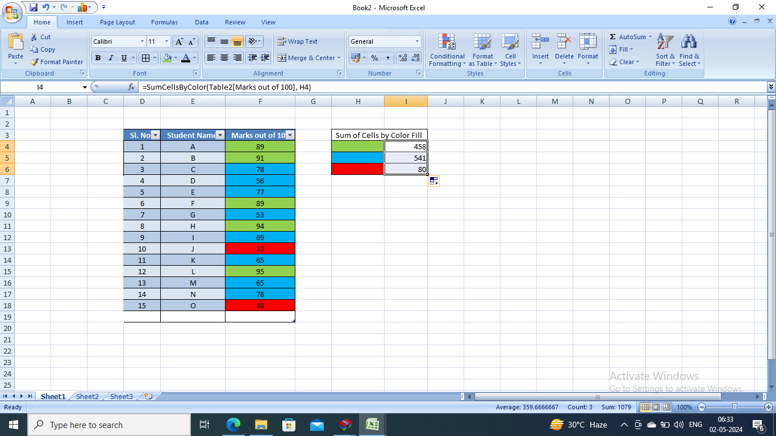Click the Windows taskbar search box

pyautogui.click(x=109, y=425)
